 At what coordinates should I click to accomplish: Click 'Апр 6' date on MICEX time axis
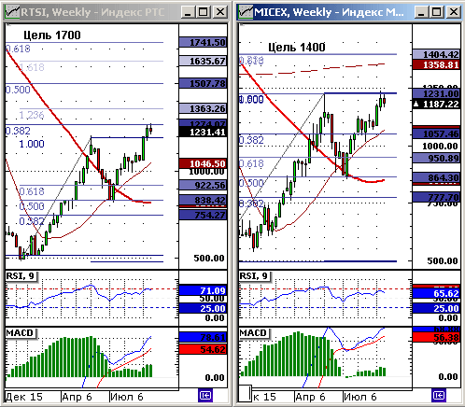(310, 397)
